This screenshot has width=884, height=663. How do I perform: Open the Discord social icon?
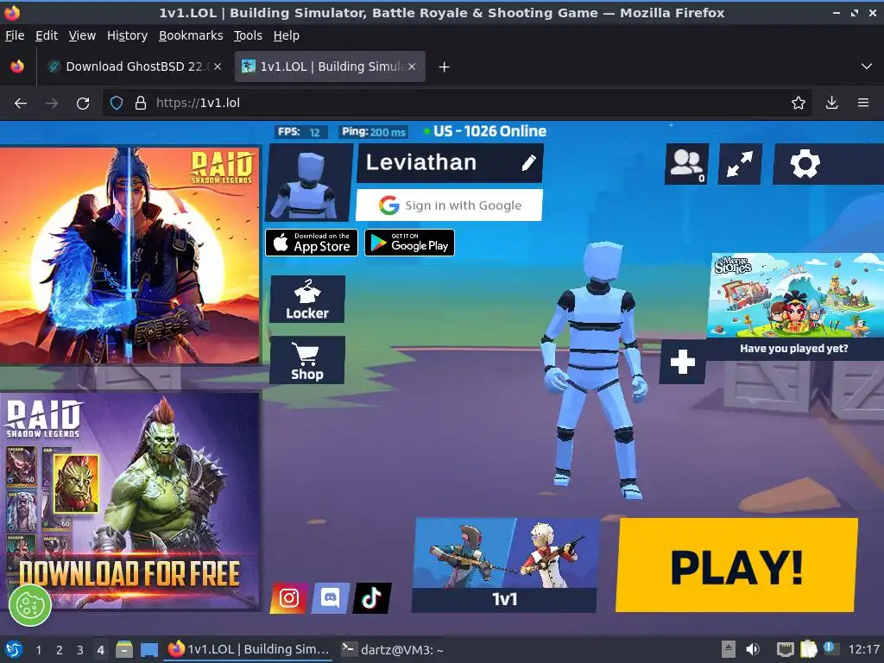point(331,597)
